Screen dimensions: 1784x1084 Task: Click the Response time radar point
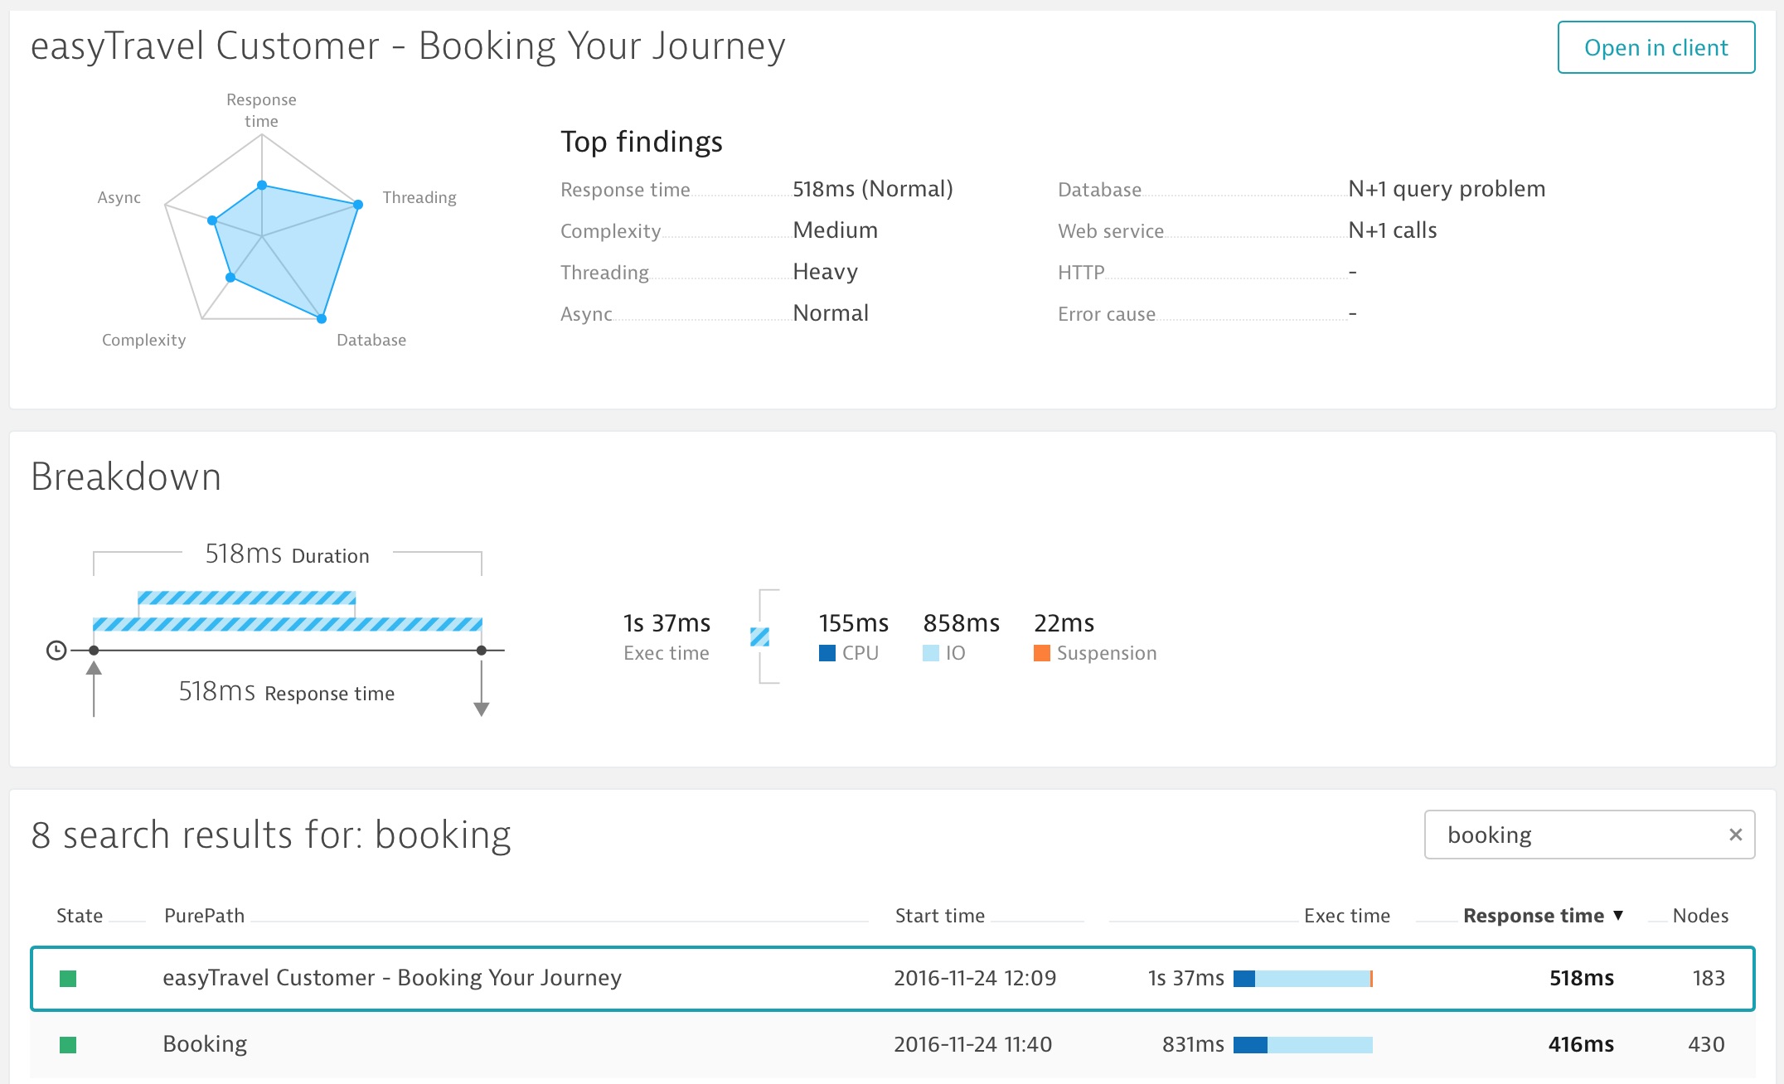point(262,185)
